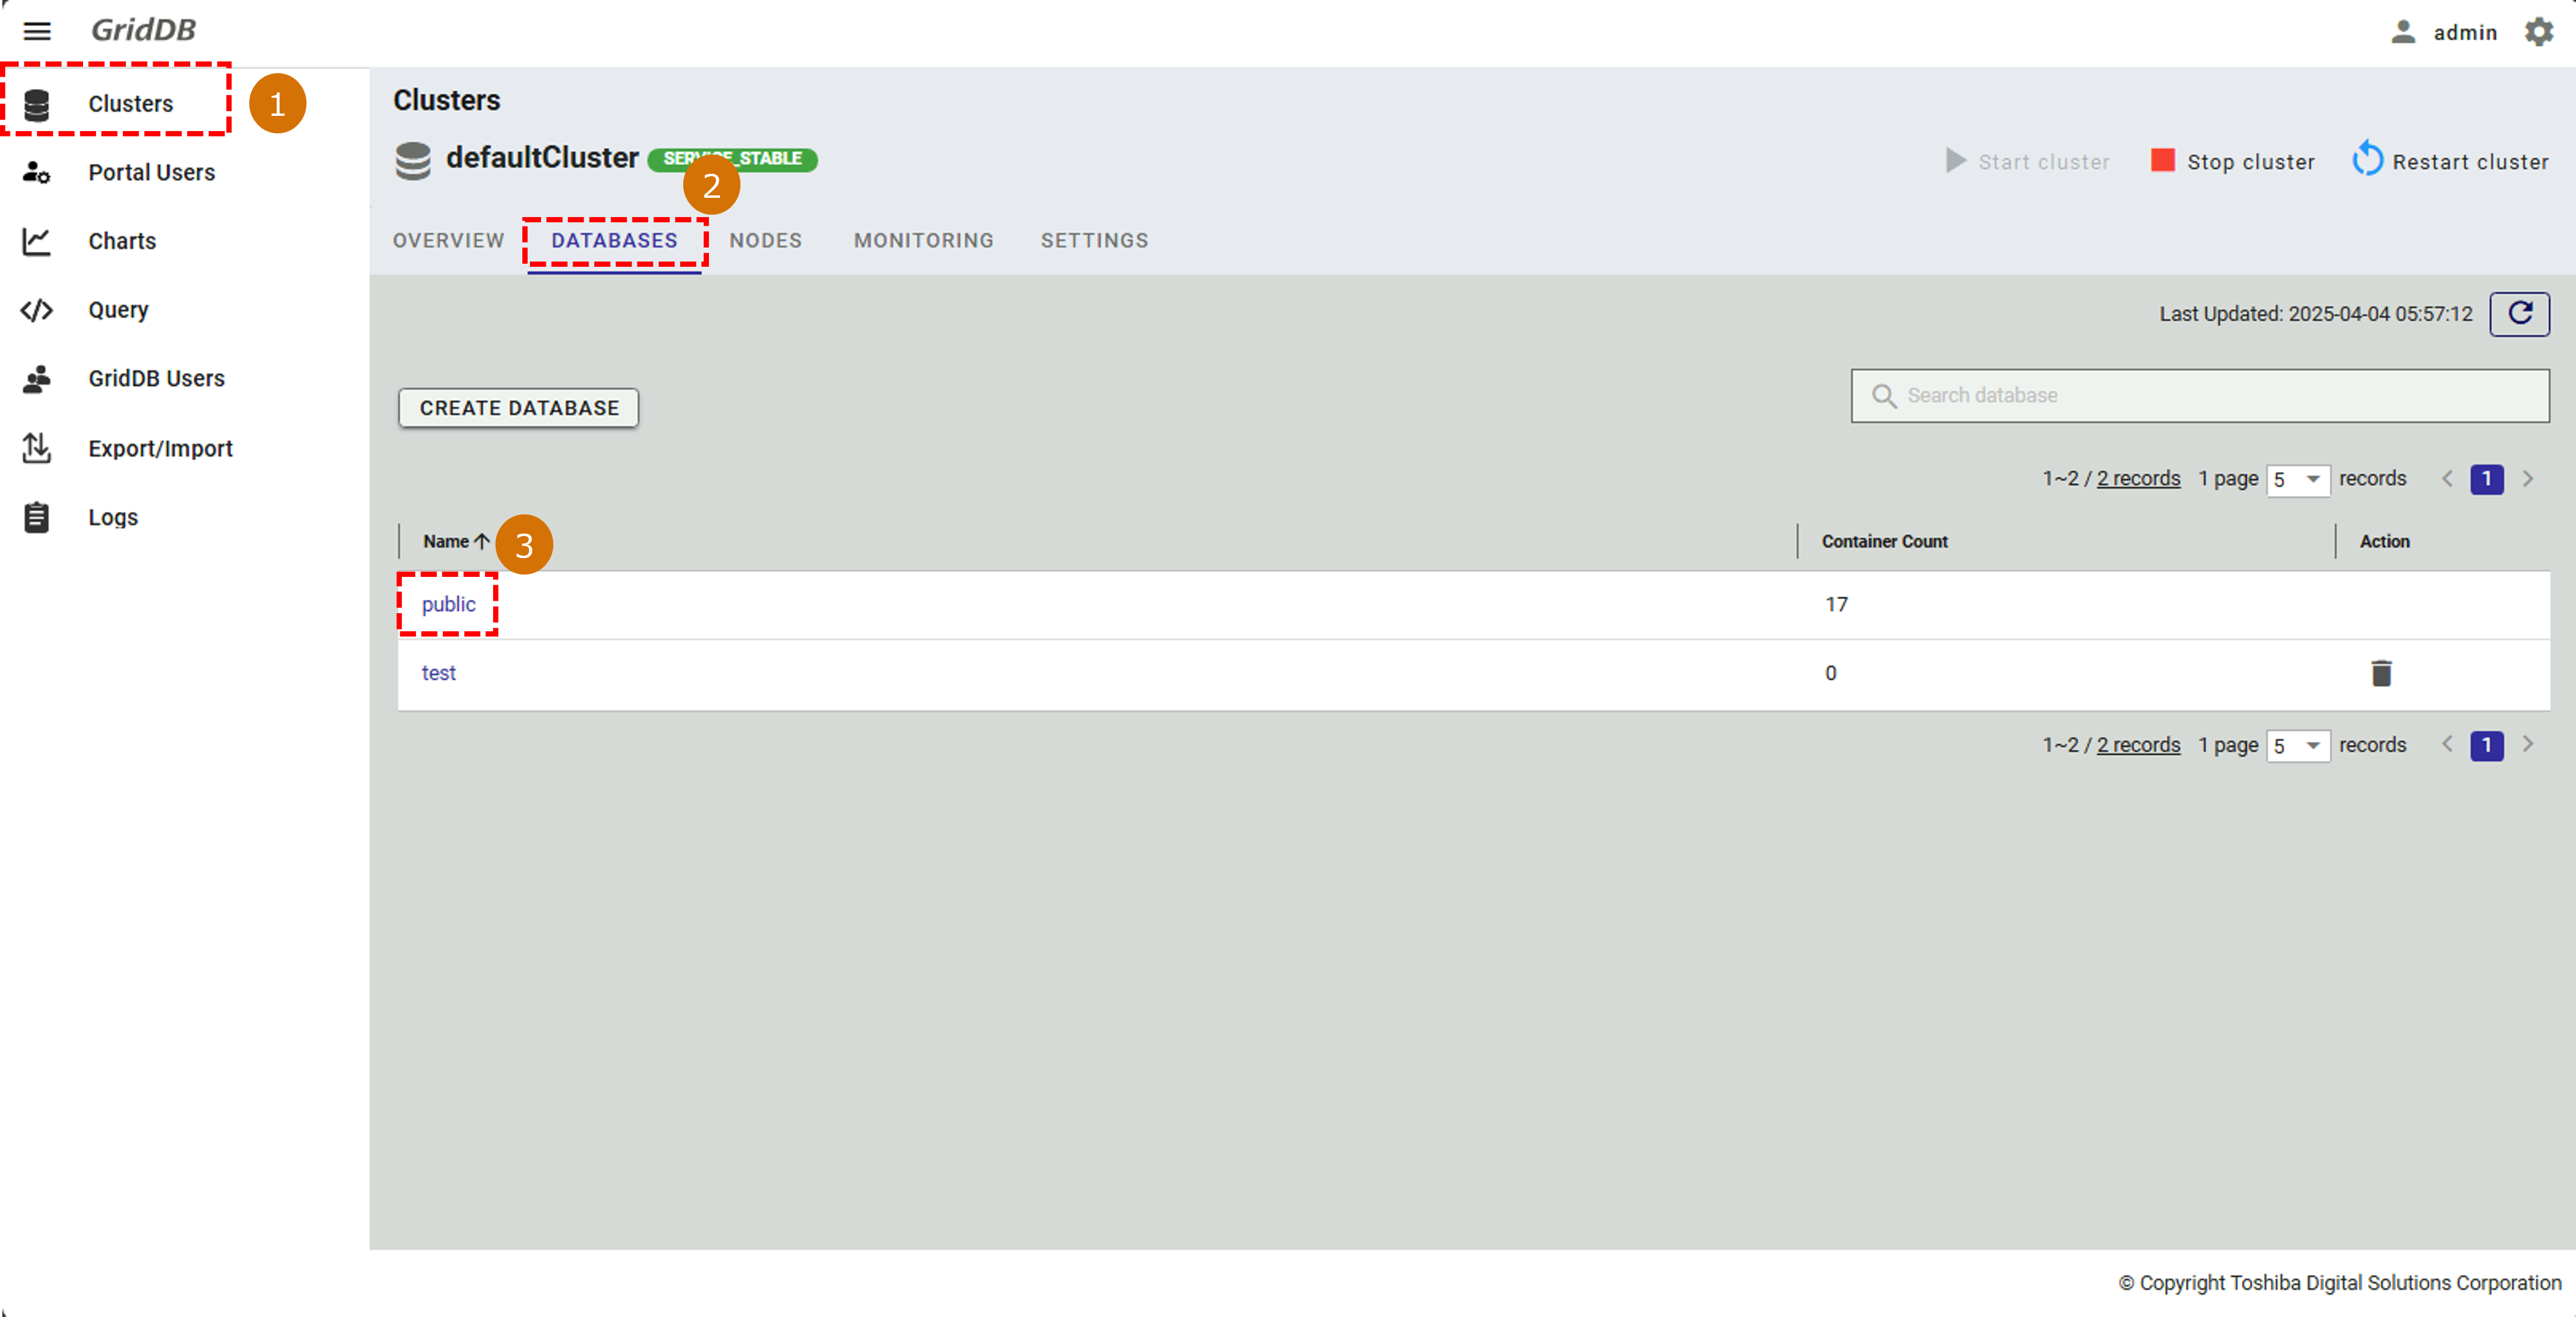The width and height of the screenshot is (2576, 1317).
Task: Open Charts from the sidebar
Action: (121, 241)
